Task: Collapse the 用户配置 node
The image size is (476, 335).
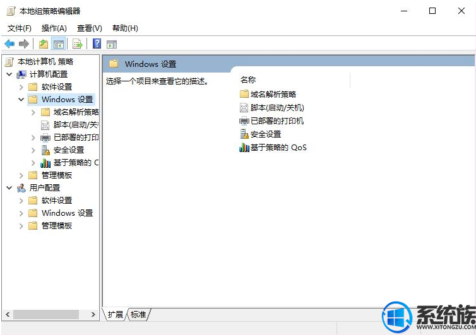Action: [x=9, y=188]
